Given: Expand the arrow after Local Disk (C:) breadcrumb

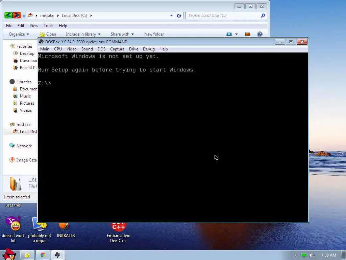Looking at the screenshot, I should pos(91,16).
